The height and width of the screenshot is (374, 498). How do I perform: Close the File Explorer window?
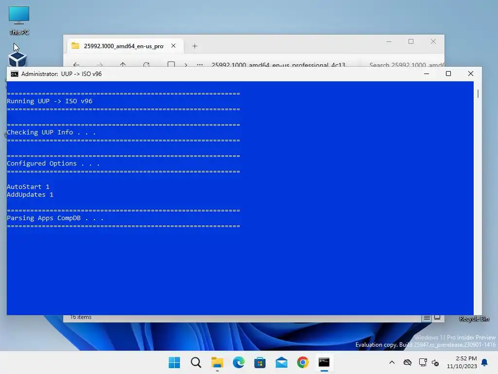[433, 42]
